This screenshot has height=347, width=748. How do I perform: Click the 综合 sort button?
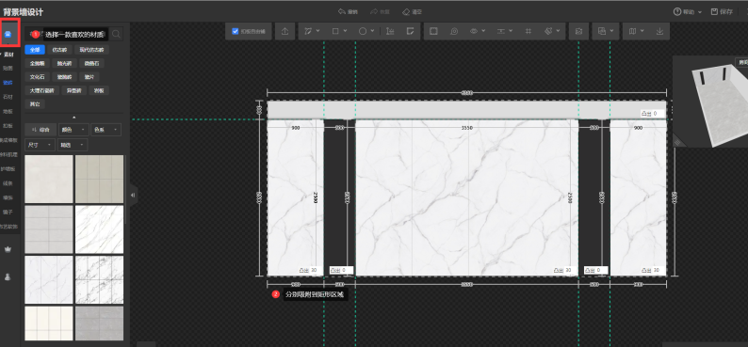click(41, 130)
